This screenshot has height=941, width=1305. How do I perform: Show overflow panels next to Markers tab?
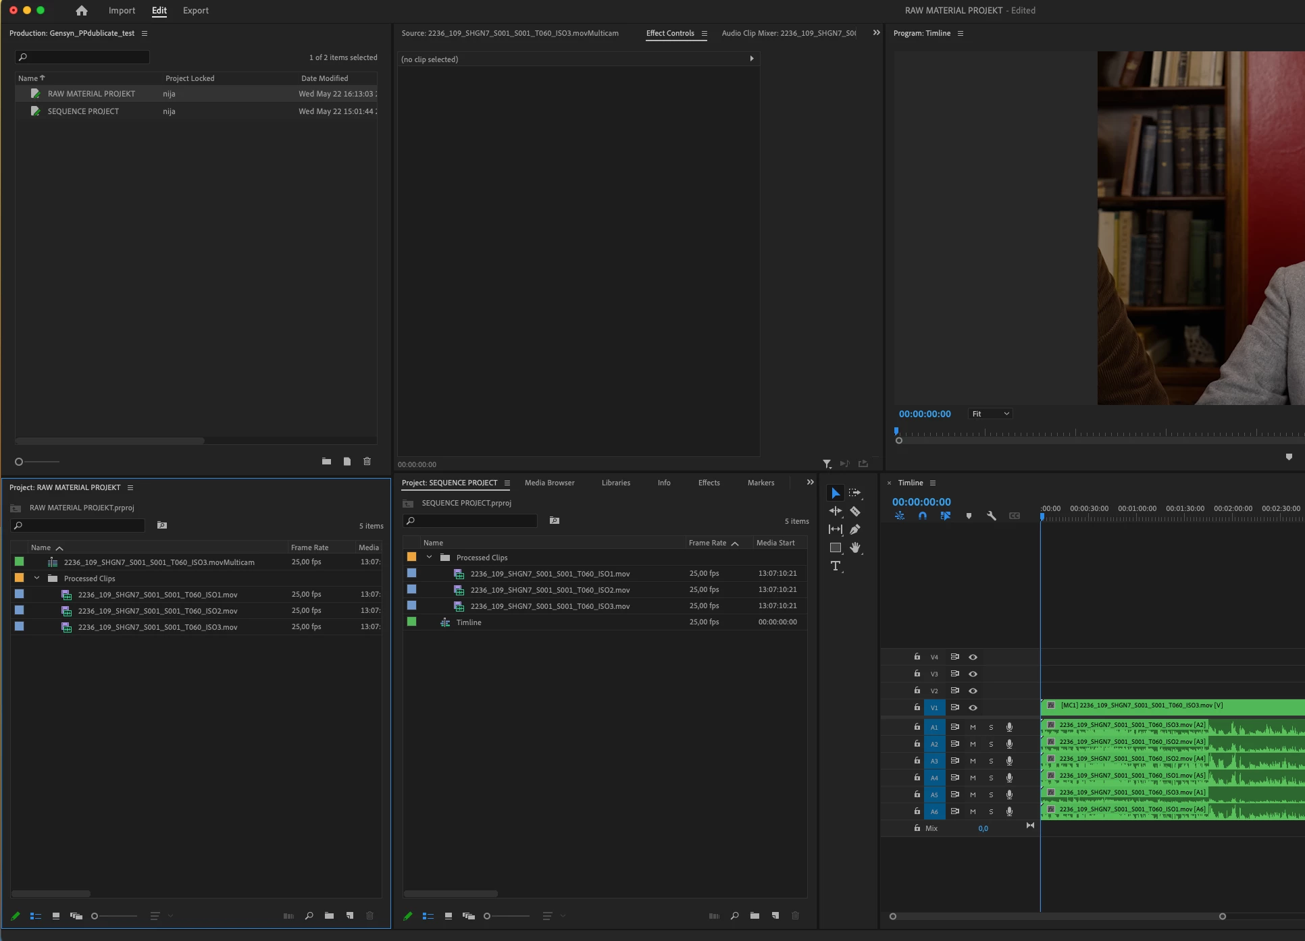810,483
